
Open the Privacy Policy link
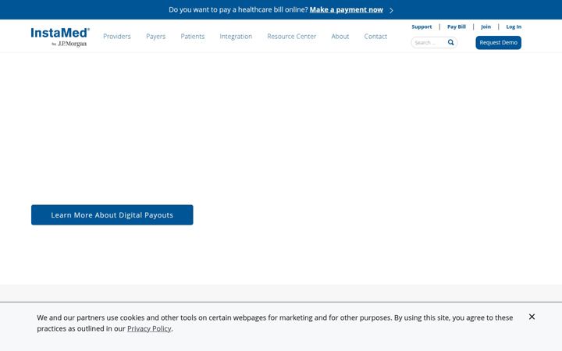click(x=149, y=328)
